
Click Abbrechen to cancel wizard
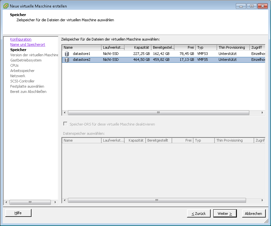[x=253, y=214]
